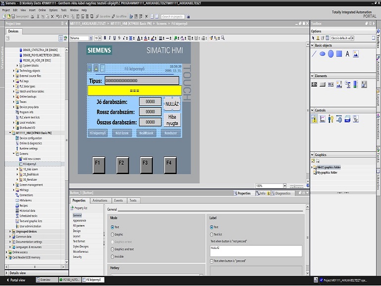The width and height of the screenshot is (381, 286).
Task: Select Label Text list radio button
Action: [212, 235]
